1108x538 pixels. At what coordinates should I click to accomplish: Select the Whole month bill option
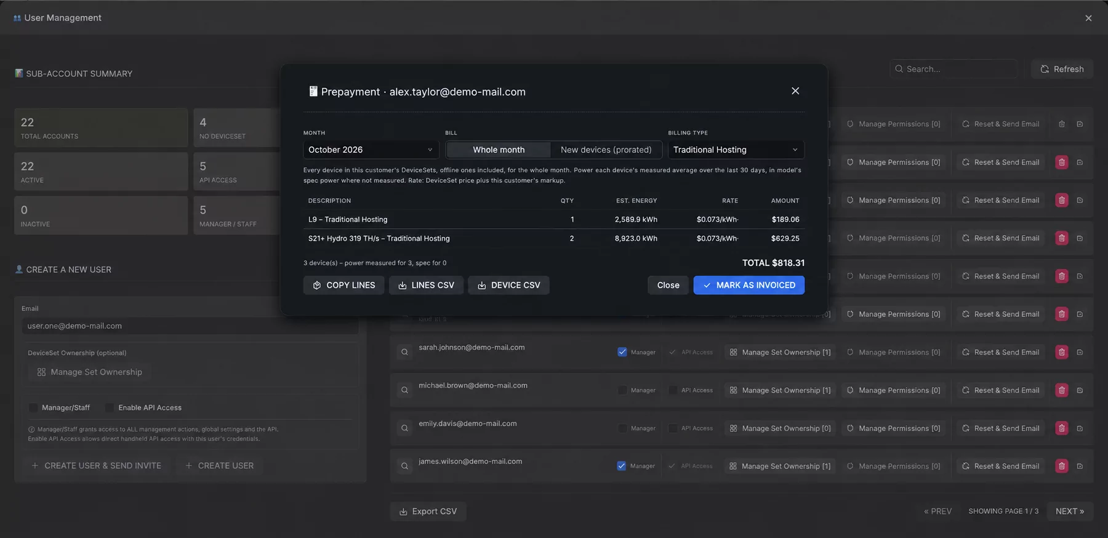(x=499, y=150)
